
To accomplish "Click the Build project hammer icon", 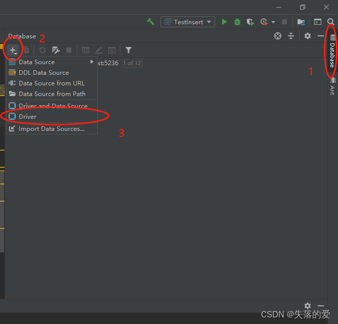I will 151,22.
